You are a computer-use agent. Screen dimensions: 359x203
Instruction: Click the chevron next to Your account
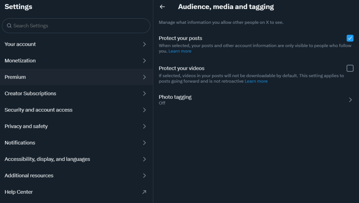[x=144, y=44]
